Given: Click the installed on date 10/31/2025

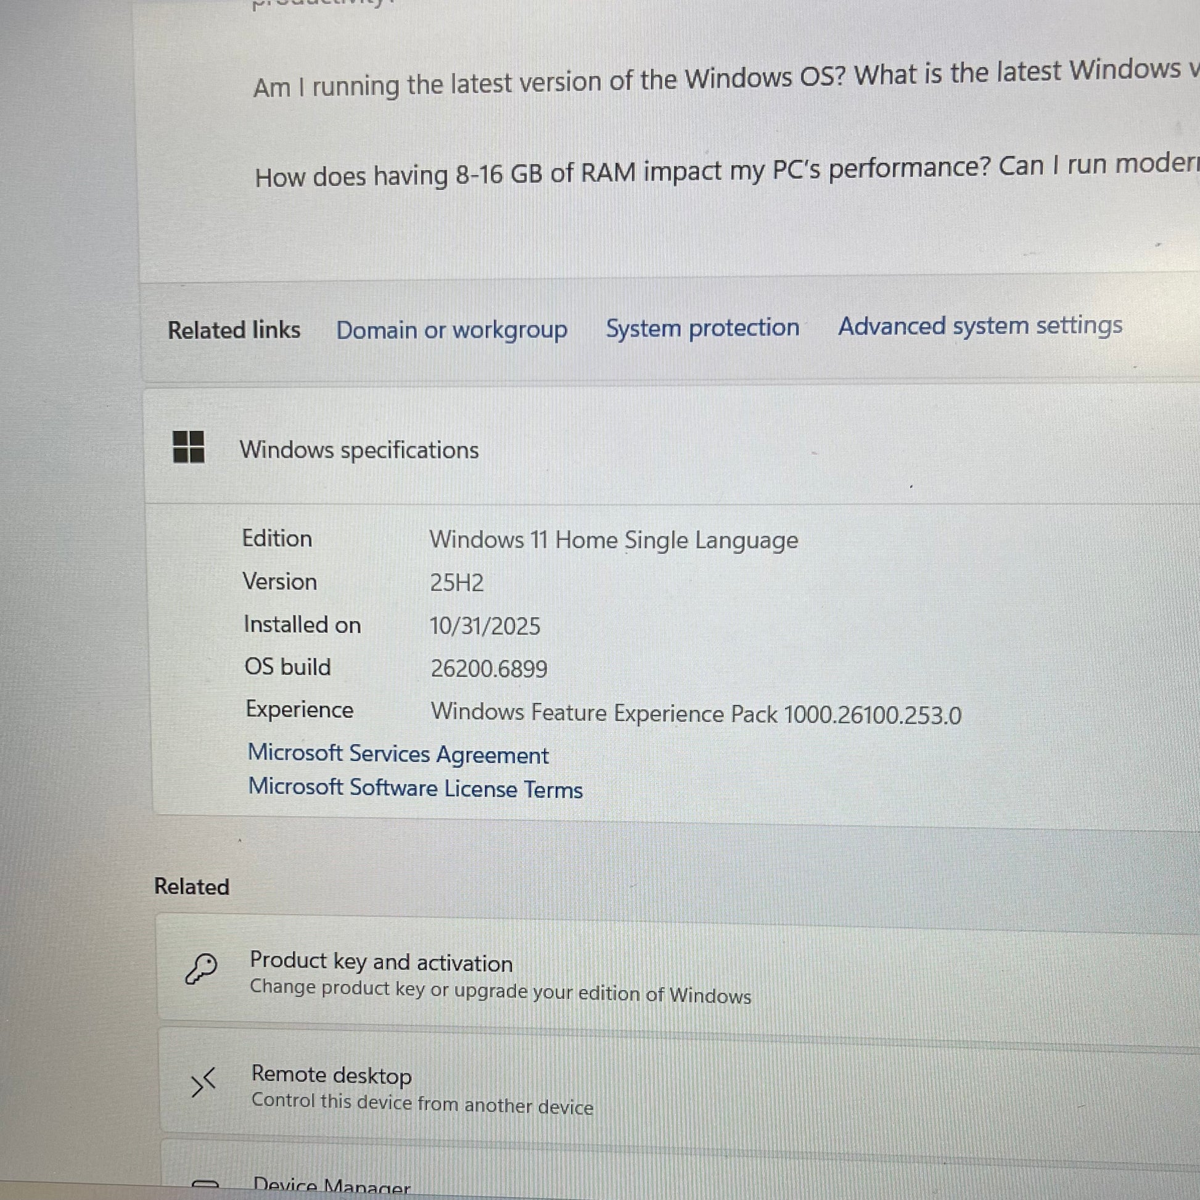Looking at the screenshot, I should 485,625.
